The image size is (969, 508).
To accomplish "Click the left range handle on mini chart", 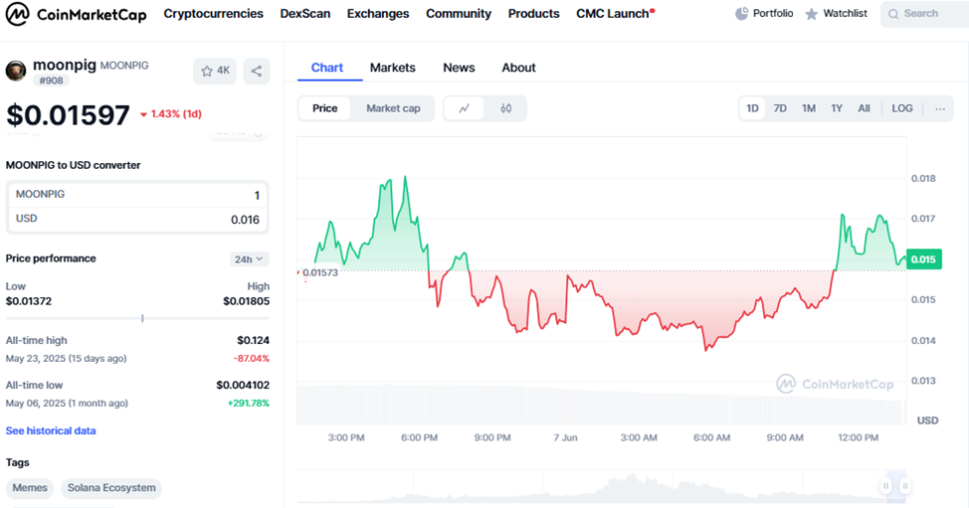I will (x=886, y=486).
